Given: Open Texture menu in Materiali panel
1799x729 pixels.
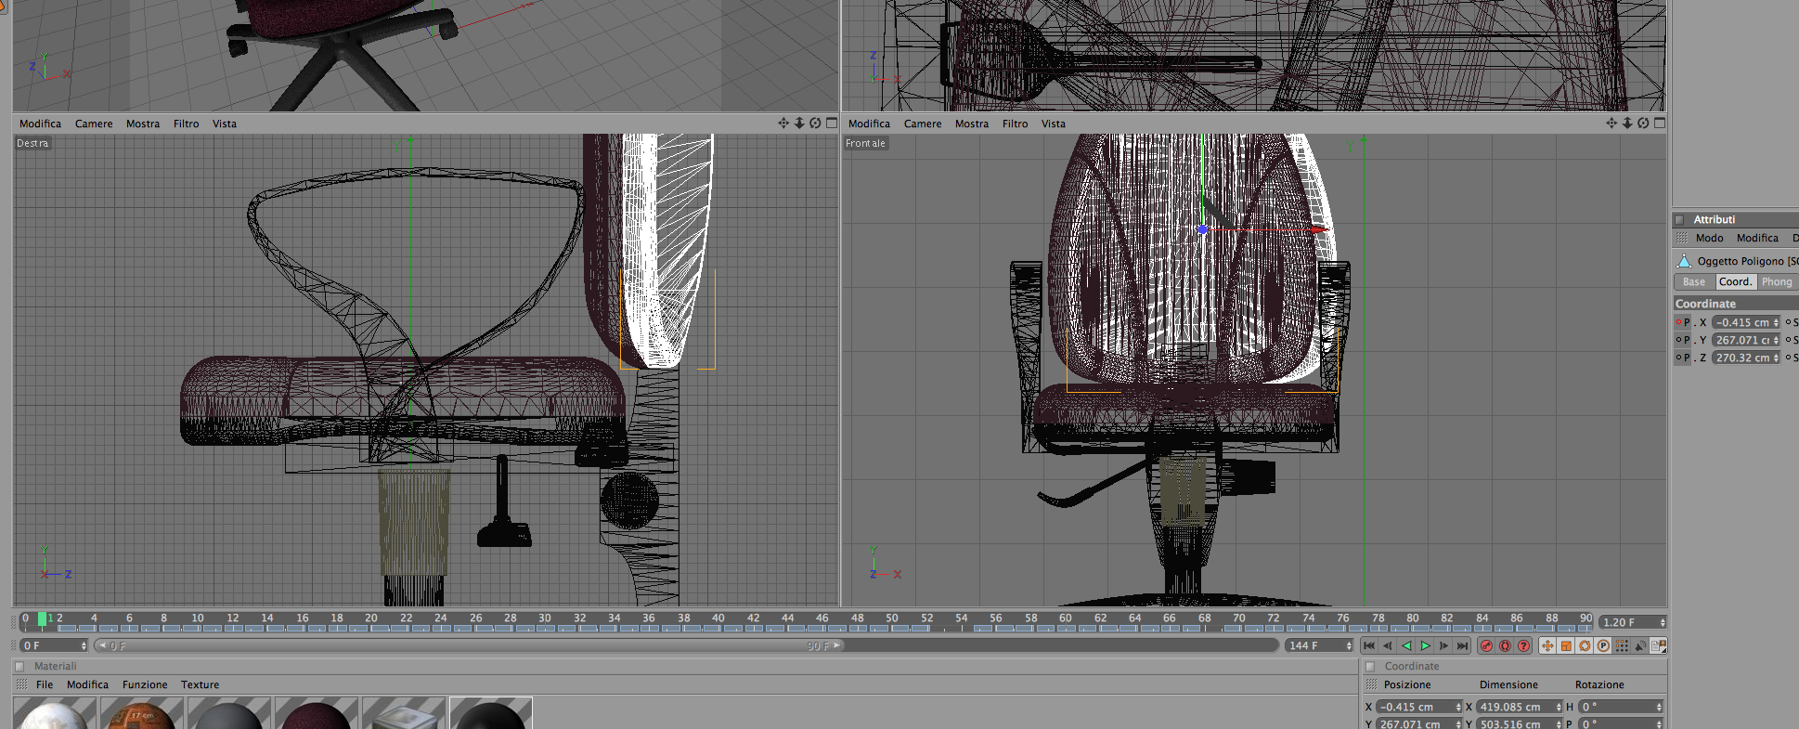Looking at the screenshot, I should coord(201,684).
